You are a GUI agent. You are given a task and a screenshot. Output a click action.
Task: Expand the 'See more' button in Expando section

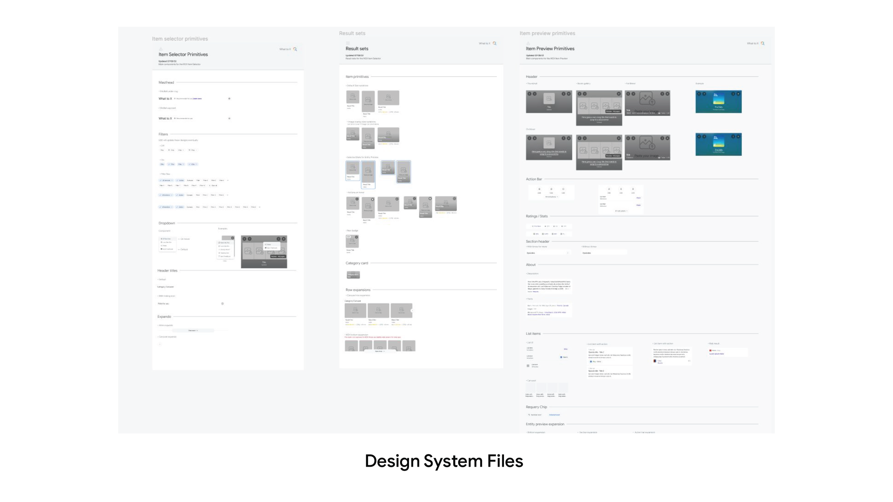point(193,331)
